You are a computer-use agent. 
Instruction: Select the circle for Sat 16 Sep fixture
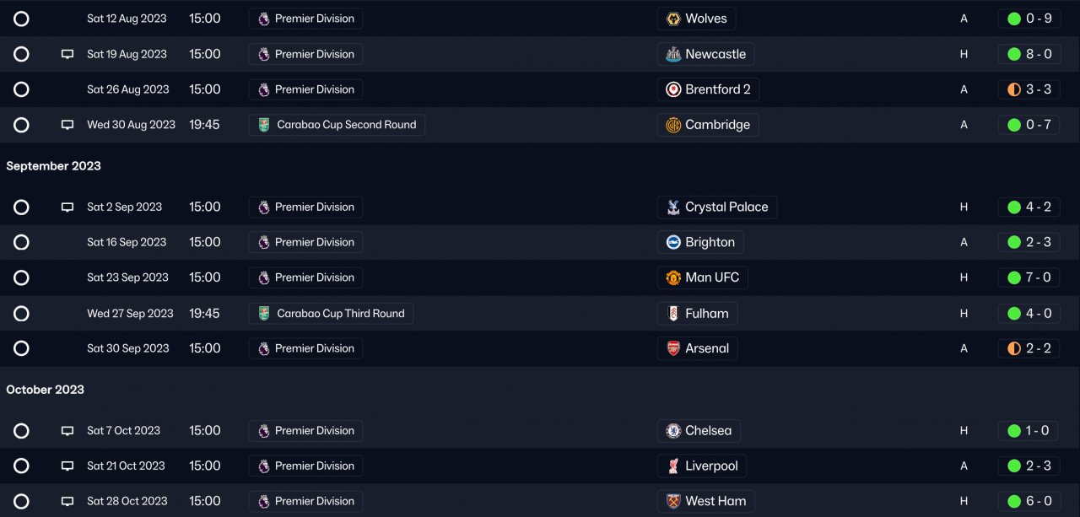tap(22, 242)
